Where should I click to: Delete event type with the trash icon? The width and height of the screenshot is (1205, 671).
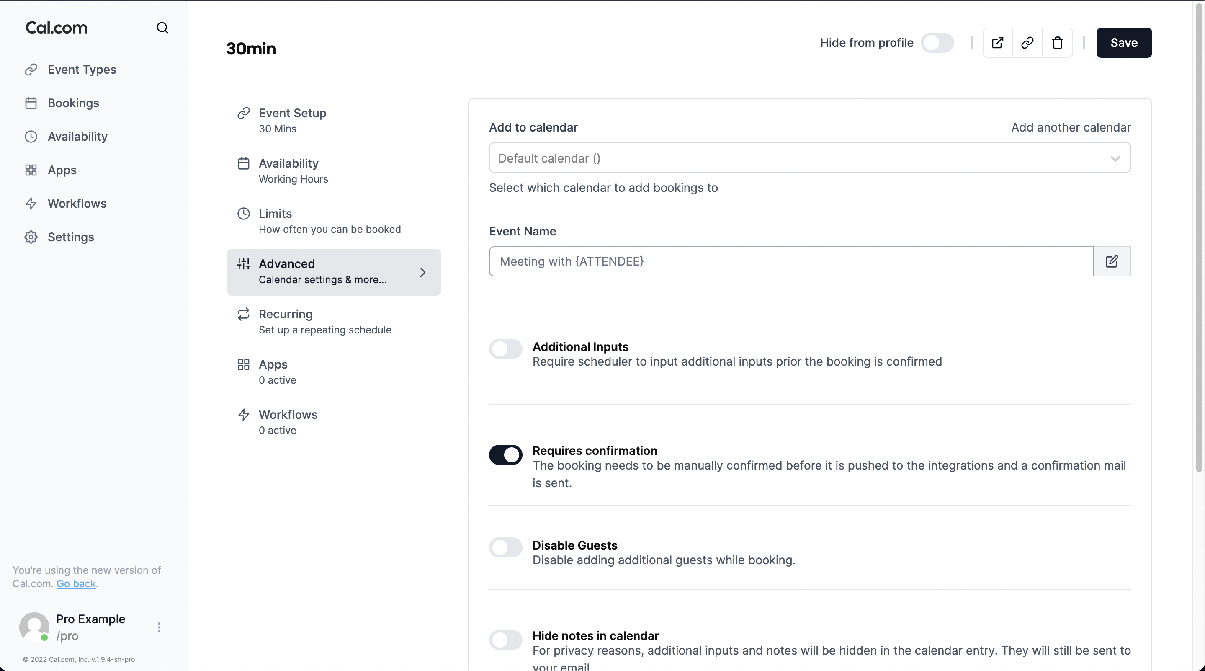[1057, 43]
